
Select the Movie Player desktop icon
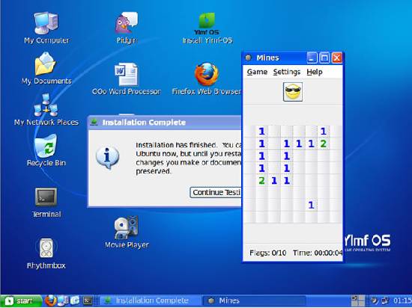click(127, 232)
